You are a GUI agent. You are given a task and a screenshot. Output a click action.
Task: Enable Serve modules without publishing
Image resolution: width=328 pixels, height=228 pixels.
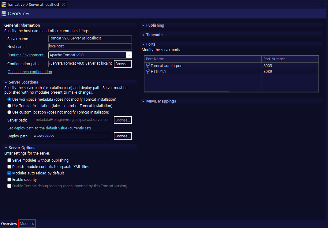click(9, 160)
